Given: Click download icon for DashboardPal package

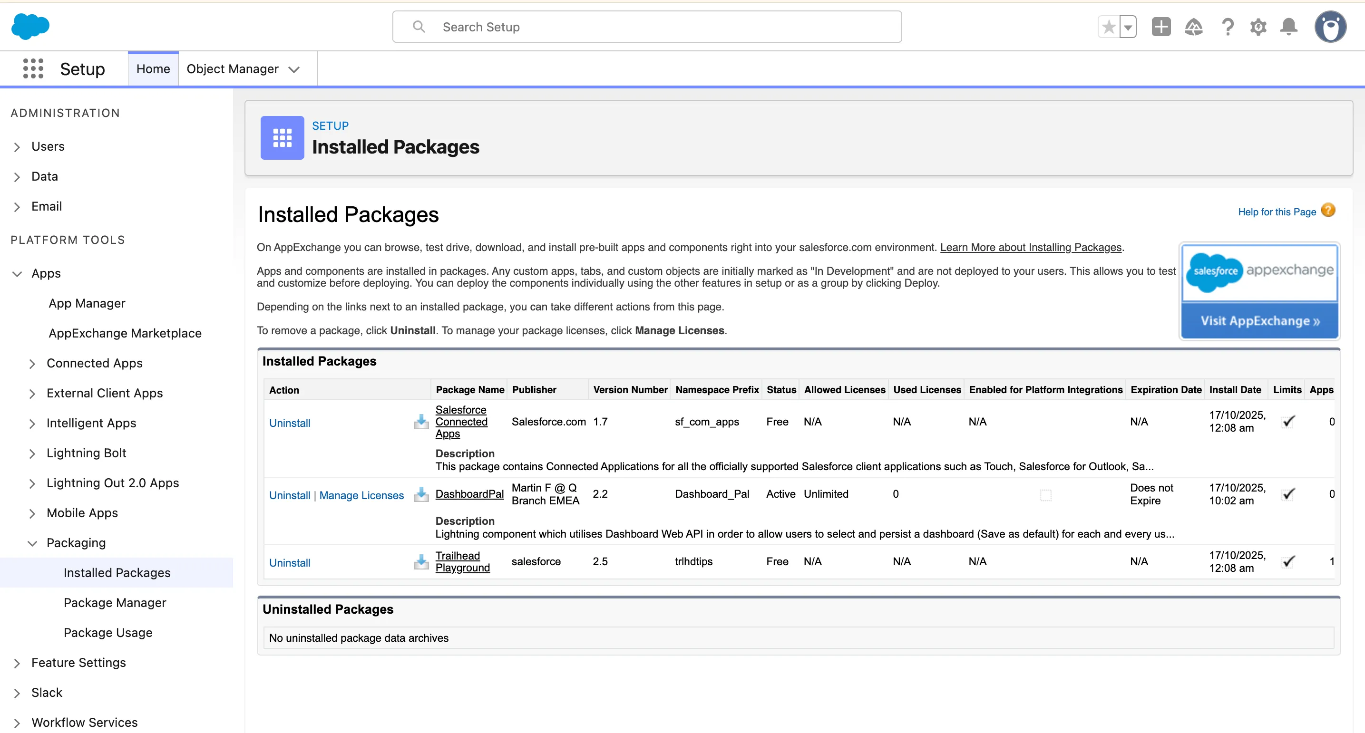Looking at the screenshot, I should pyautogui.click(x=421, y=495).
